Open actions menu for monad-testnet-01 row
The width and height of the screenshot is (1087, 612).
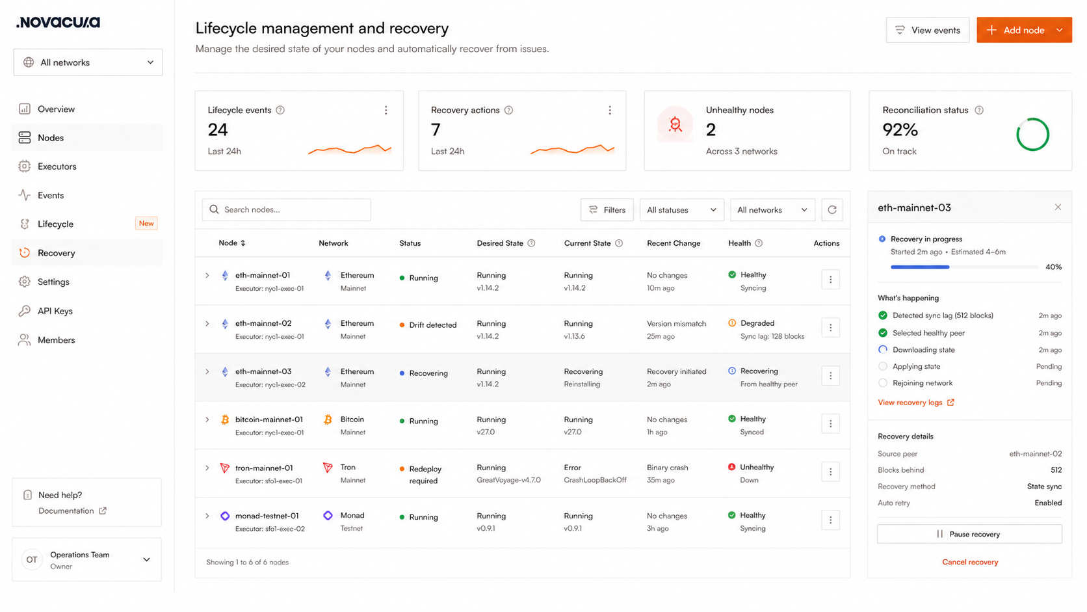[830, 520]
